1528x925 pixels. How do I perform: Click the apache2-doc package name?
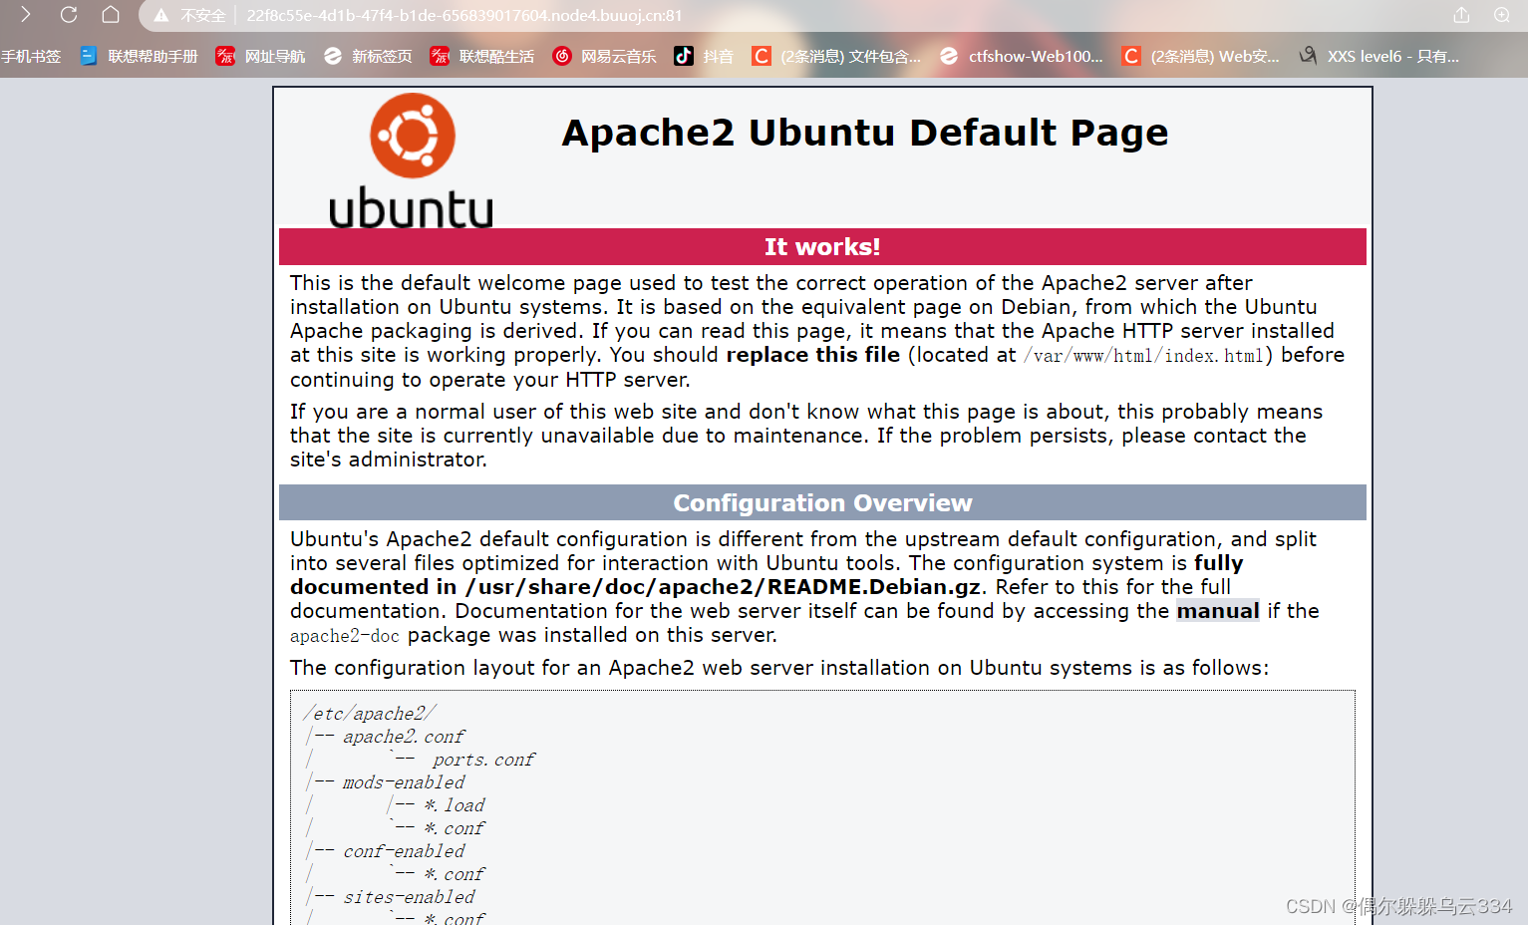point(345,636)
